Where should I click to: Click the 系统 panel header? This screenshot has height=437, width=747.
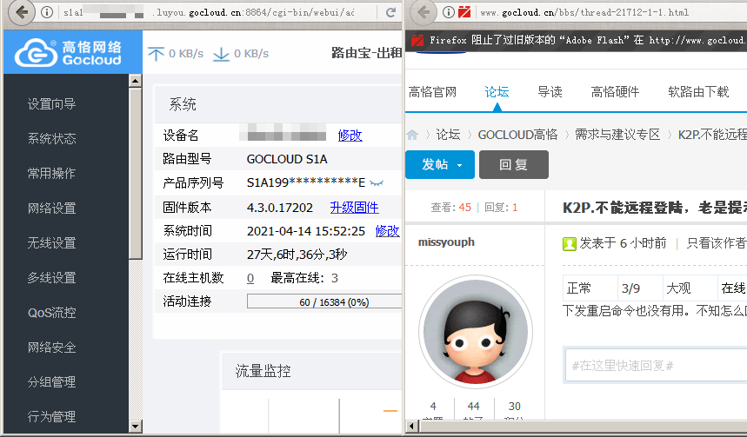coord(278,104)
